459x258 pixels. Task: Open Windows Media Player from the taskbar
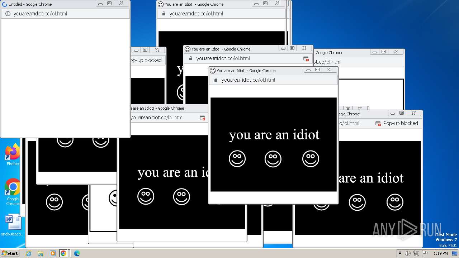[x=52, y=253]
